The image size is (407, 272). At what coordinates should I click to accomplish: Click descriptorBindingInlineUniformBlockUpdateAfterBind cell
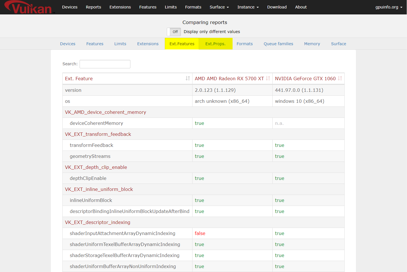coord(127,211)
